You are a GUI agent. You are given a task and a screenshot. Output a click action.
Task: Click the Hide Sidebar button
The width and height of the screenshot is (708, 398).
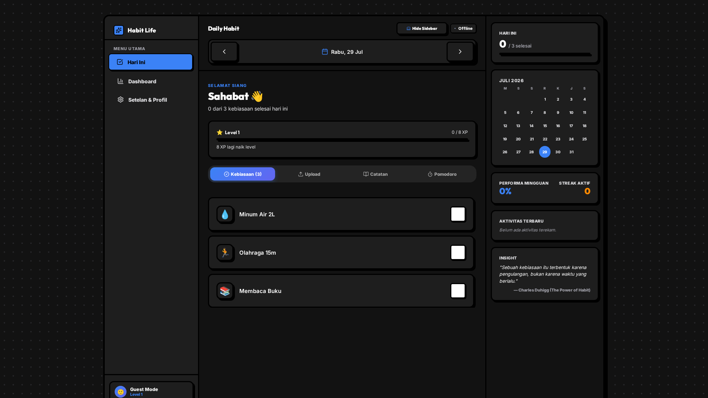click(x=422, y=28)
